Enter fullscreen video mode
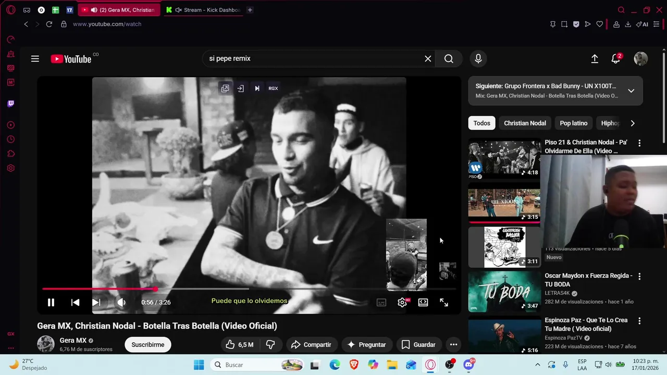This screenshot has height=375, width=667. click(x=444, y=302)
